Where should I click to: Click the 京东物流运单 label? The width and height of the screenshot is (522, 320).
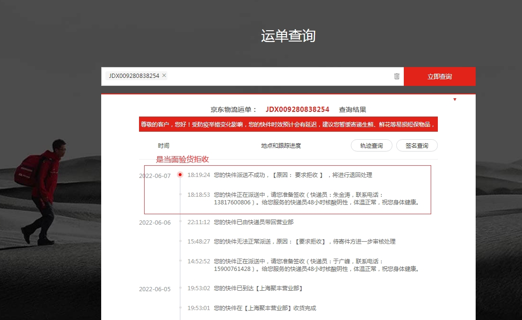[x=234, y=109]
